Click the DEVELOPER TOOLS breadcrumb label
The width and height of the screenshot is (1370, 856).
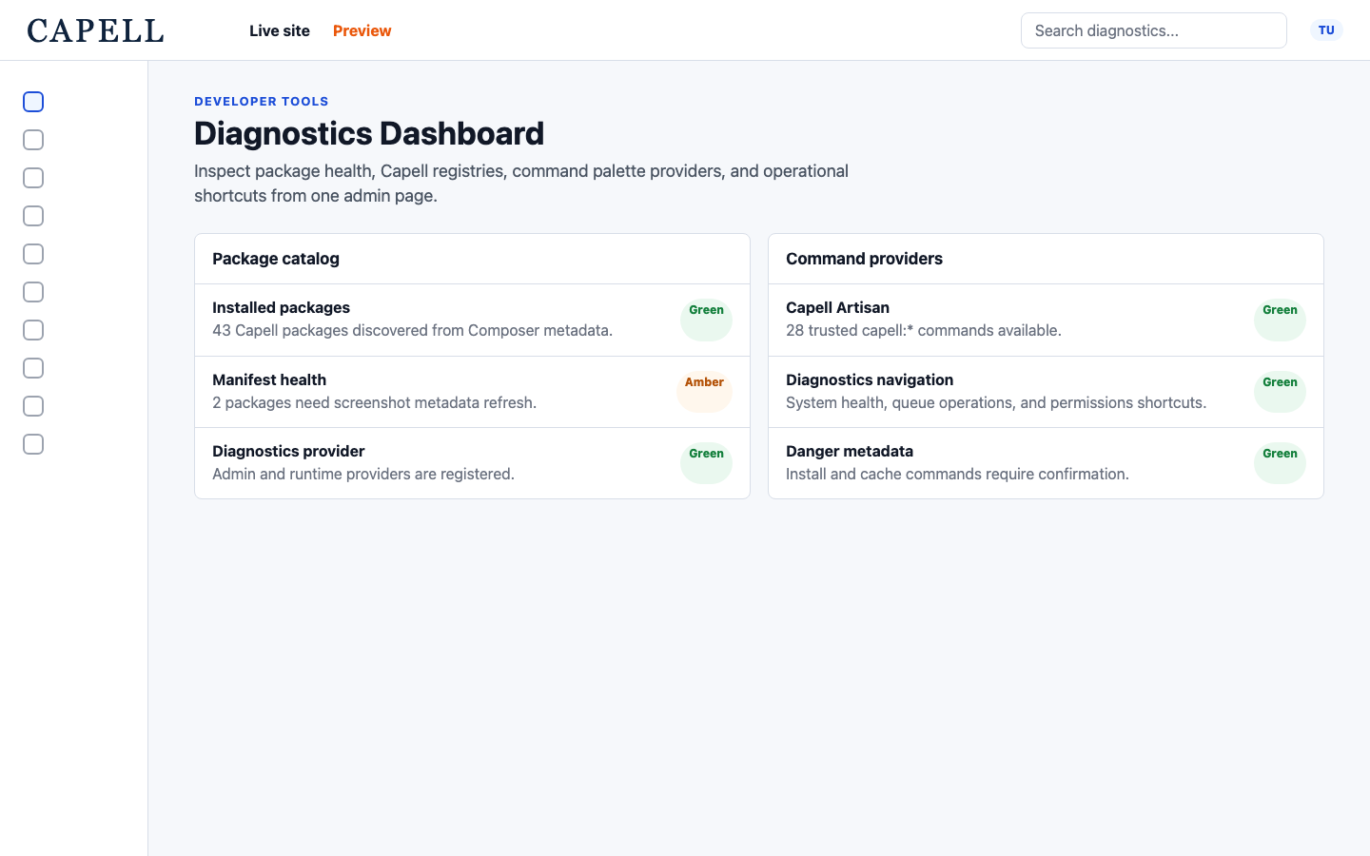262,101
